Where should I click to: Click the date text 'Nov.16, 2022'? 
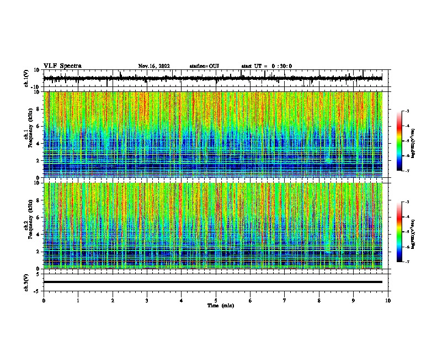pos(154,66)
